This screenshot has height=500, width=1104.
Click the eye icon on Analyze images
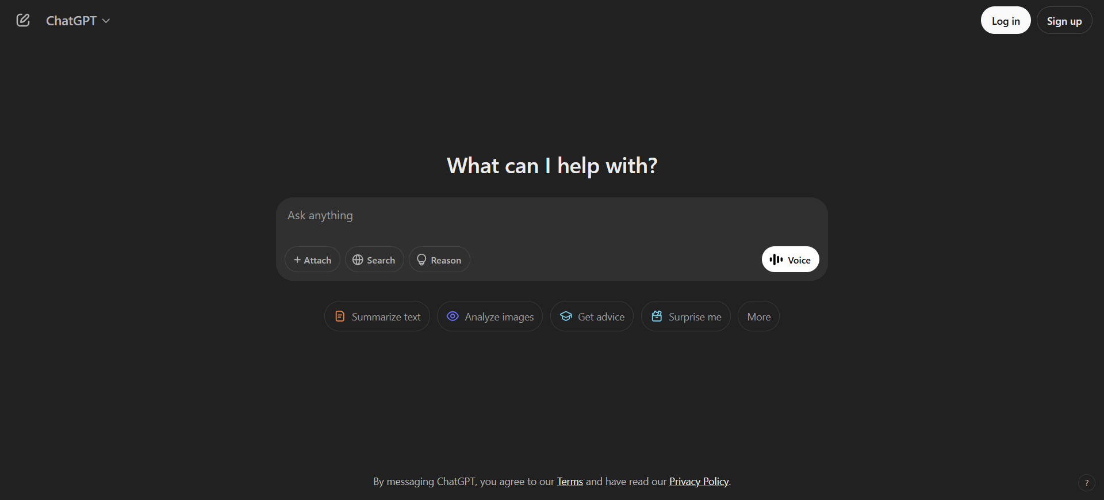point(453,316)
